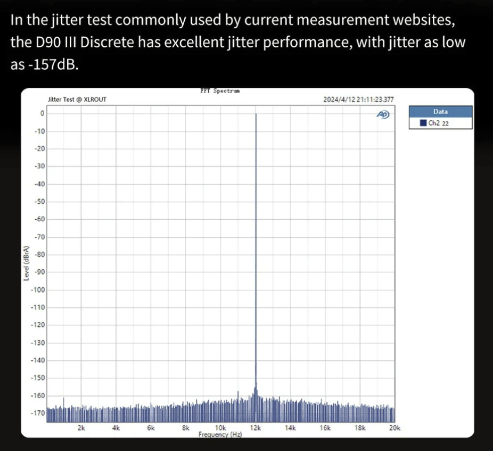Click the 2k frequency tick label
This screenshot has height=451, width=493.
(81, 428)
